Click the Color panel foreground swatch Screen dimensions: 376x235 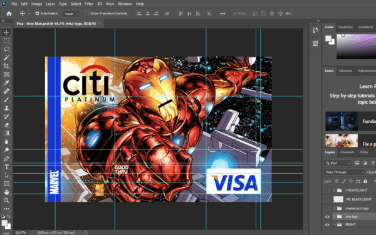point(328,39)
